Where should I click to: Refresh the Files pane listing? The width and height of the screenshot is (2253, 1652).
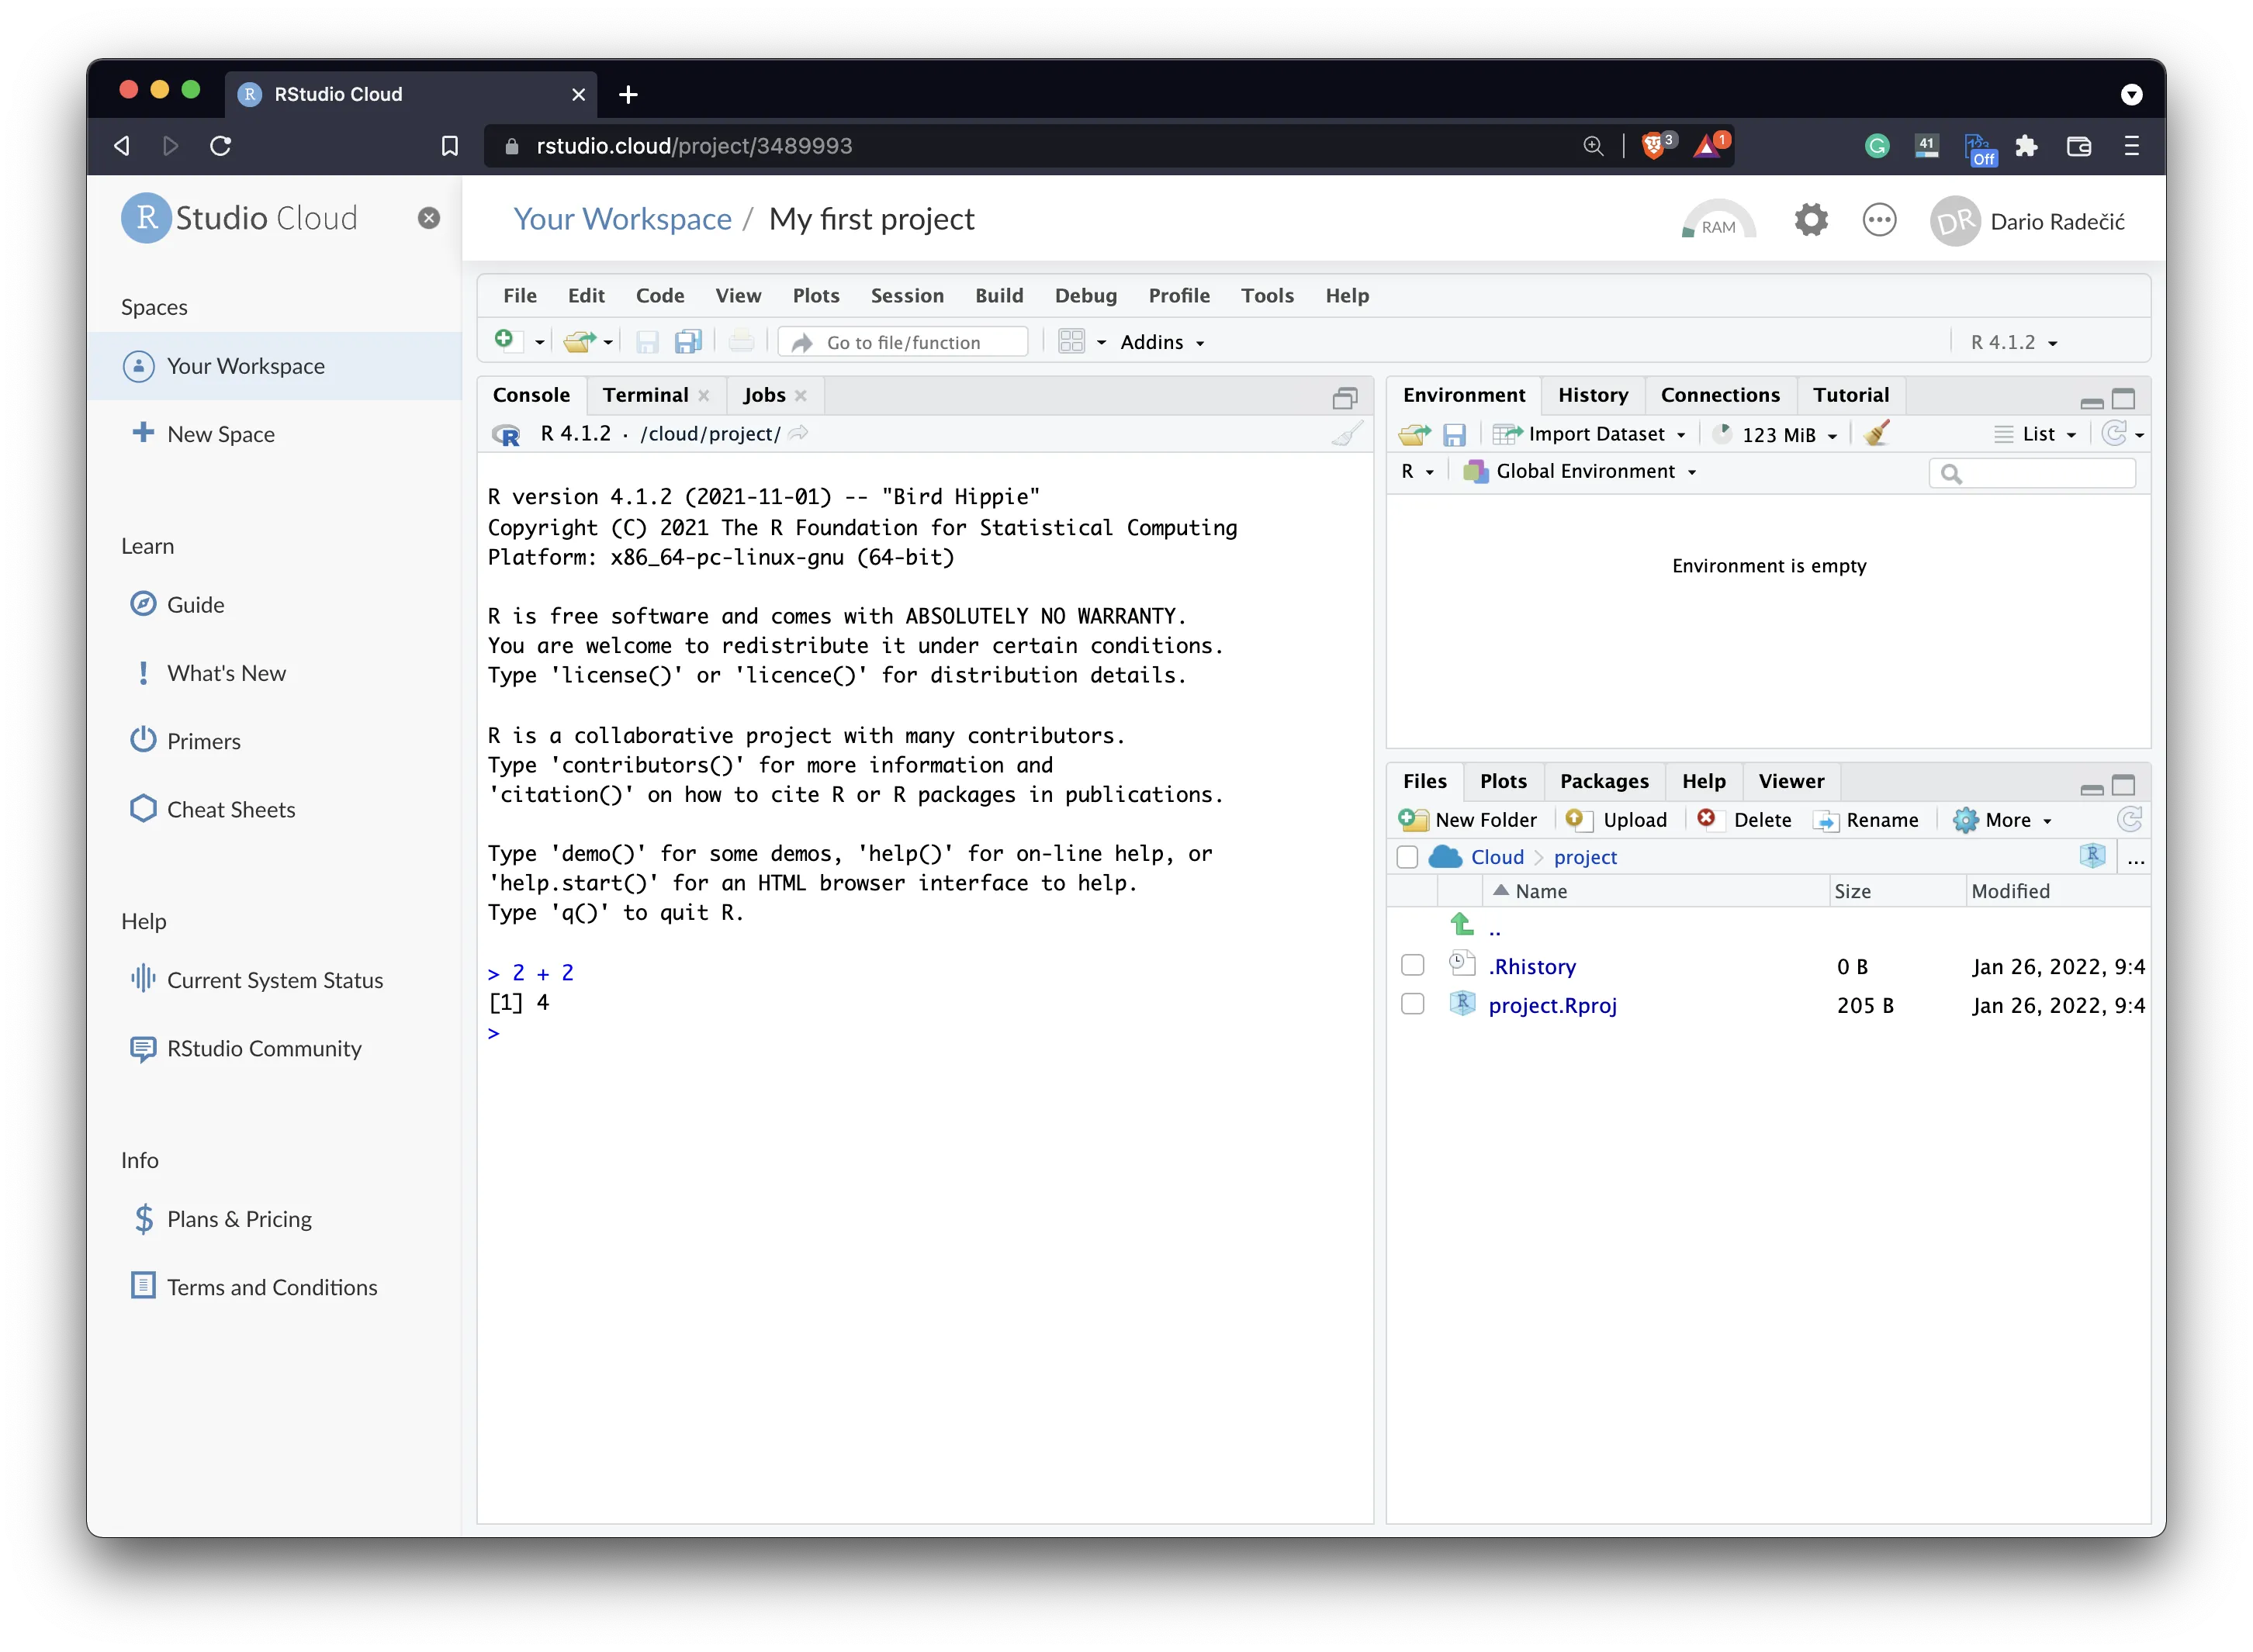[x=2129, y=820]
